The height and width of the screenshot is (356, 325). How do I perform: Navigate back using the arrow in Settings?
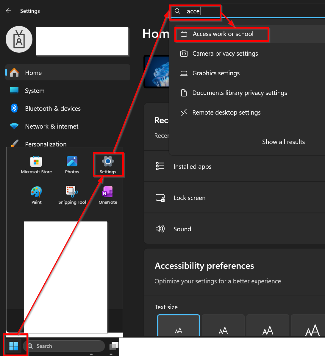tap(8, 11)
